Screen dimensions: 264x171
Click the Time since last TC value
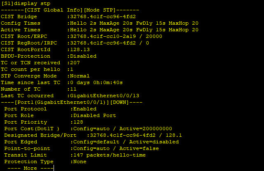click(x=96, y=82)
